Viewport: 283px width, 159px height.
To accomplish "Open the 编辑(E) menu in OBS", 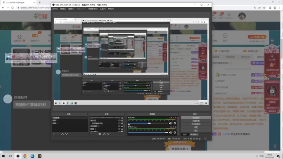I will click(63, 9).
